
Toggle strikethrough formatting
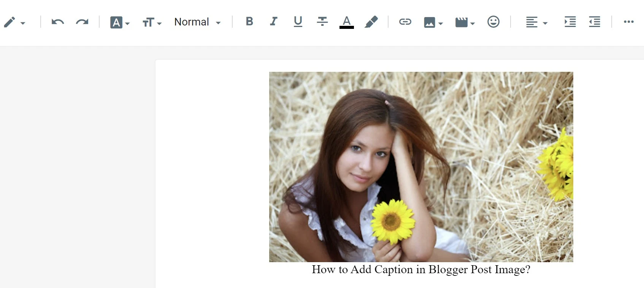322,21
